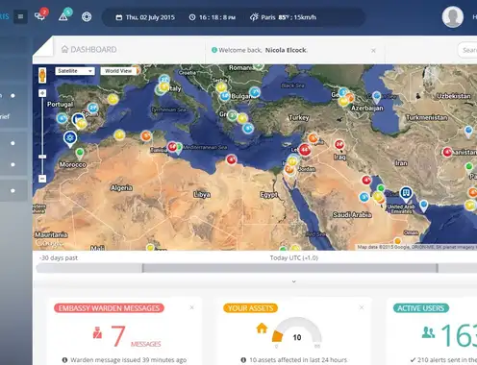Dismiss the Welcome back notification
The height and width of the screenshot is (365, 477).
click(x=373, y=50)
